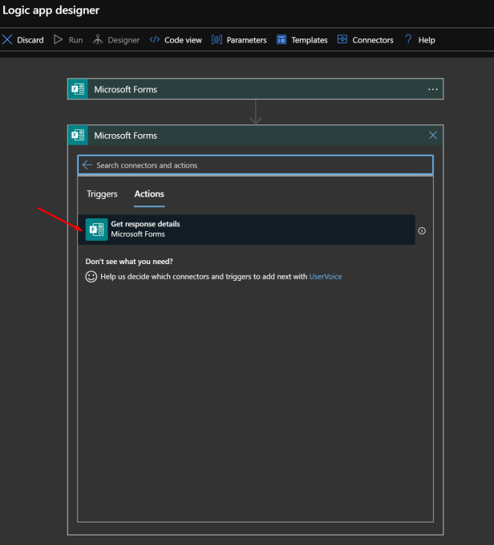Click the Parameters @ icon
The image size is (494, 545).
(x=217, y=39)
